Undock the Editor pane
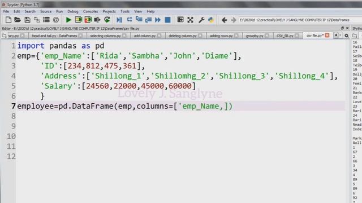 342,28
